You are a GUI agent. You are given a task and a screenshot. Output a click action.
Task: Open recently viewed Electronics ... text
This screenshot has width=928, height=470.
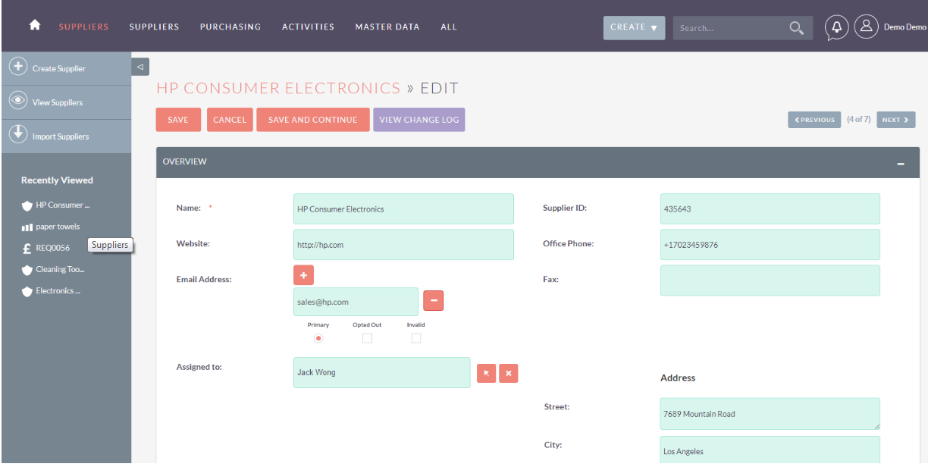click(x=58, y=291)
